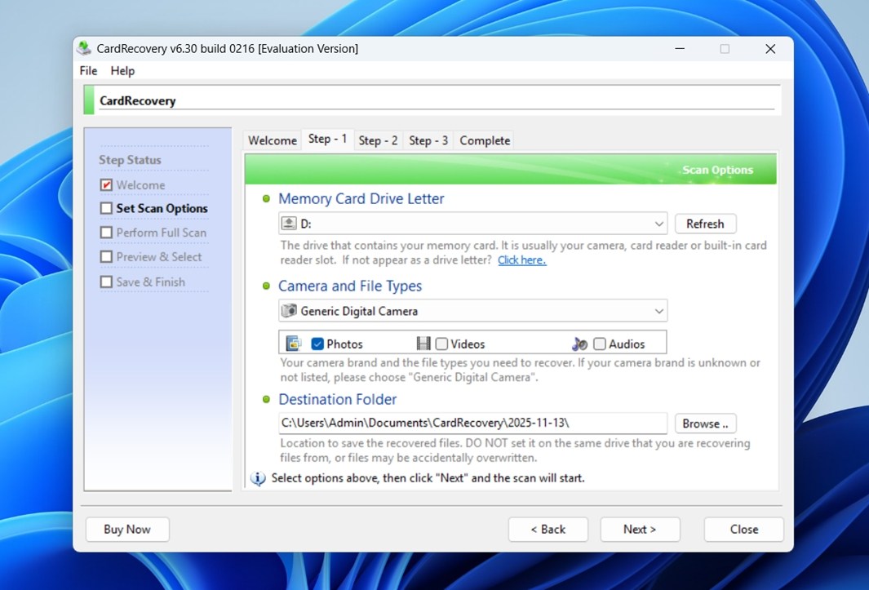Click the photo icon beside Photos checkbox
Viewport: 869px width, 590px height.
tap(294, 342)
